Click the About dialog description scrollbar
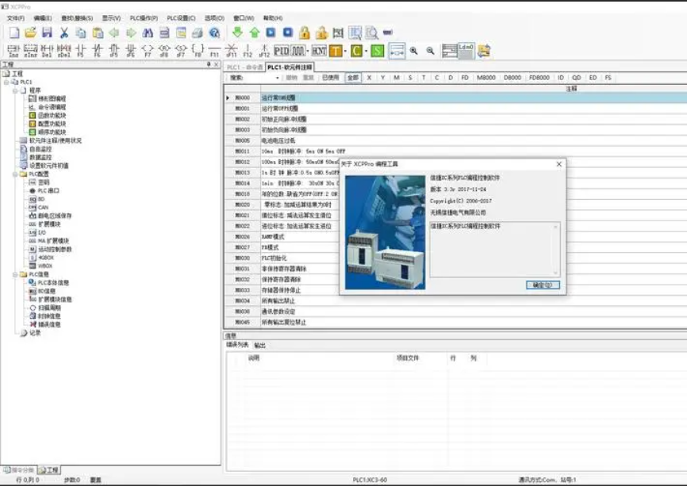 click(x=555, y=250)
